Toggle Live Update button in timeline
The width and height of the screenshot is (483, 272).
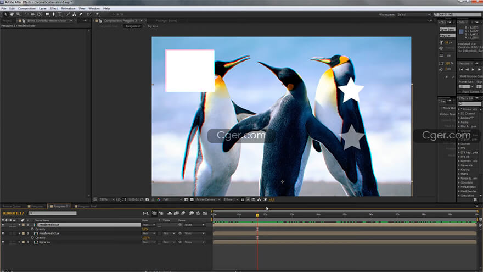coord(154,213)
